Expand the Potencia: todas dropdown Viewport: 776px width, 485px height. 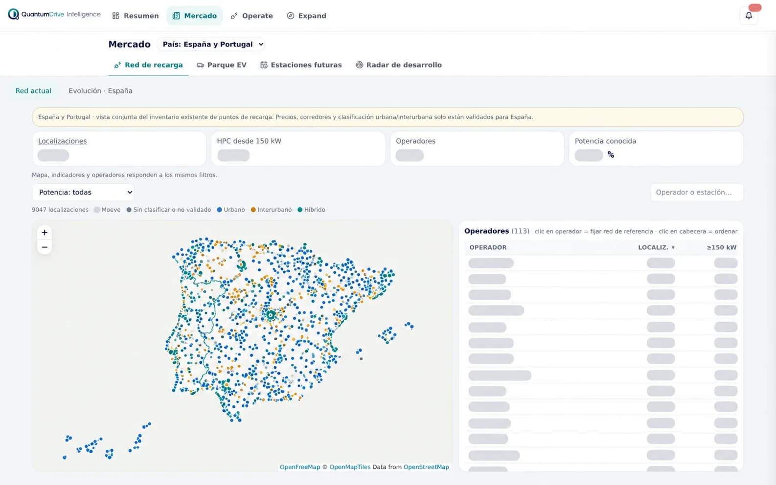tap(83, 192)
